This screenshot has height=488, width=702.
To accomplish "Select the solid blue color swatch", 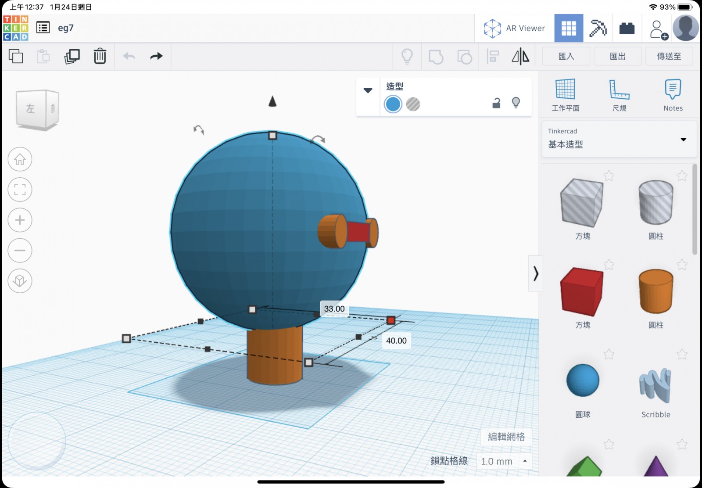I will (x=393, y=104).
